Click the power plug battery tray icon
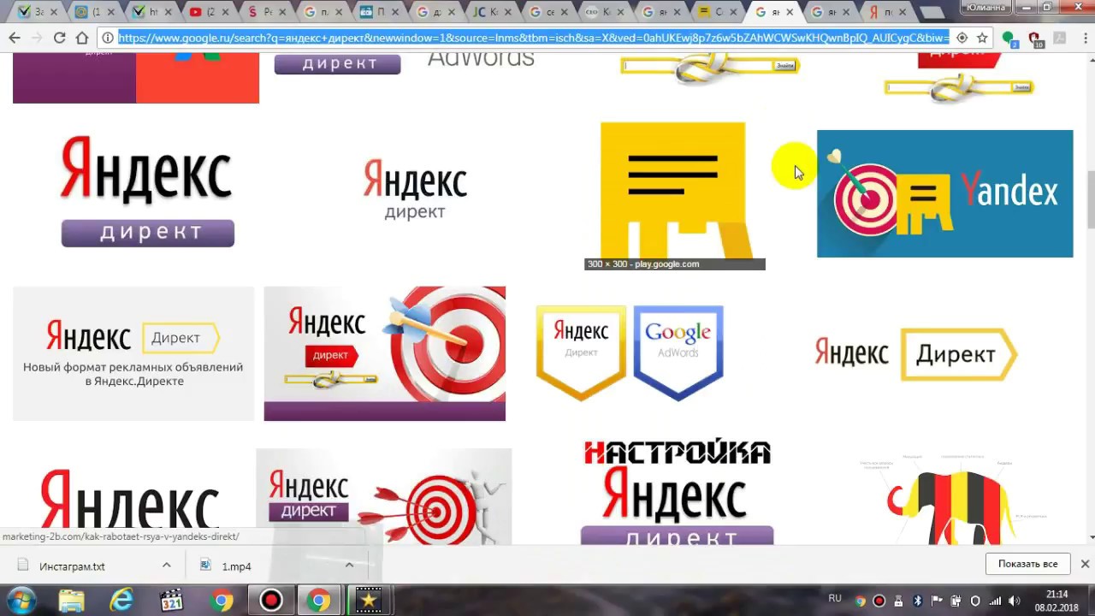1095x616 pixels. (x=956, y=601)
